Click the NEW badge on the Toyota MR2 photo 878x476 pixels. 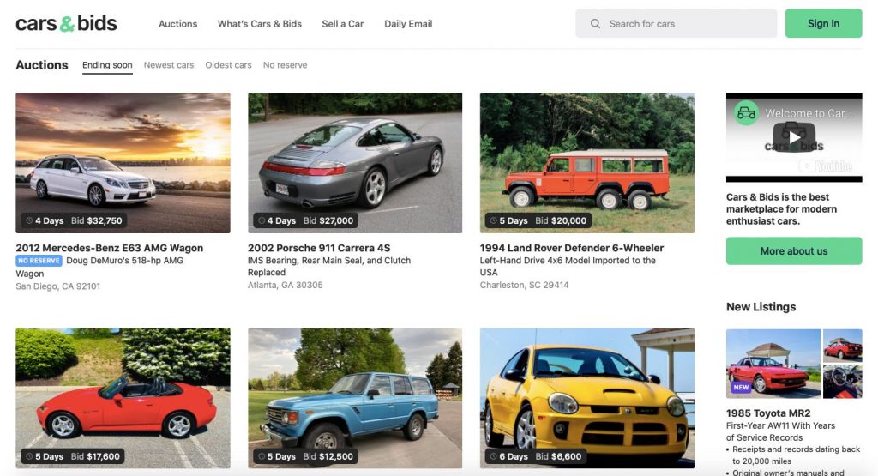click(741, 388)
